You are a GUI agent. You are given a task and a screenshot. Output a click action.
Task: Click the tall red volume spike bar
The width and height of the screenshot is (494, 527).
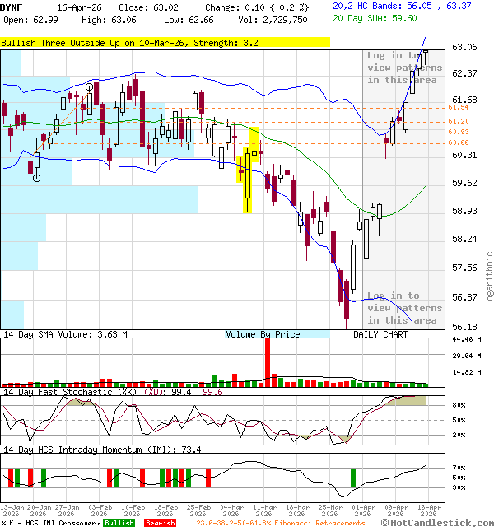267,361
